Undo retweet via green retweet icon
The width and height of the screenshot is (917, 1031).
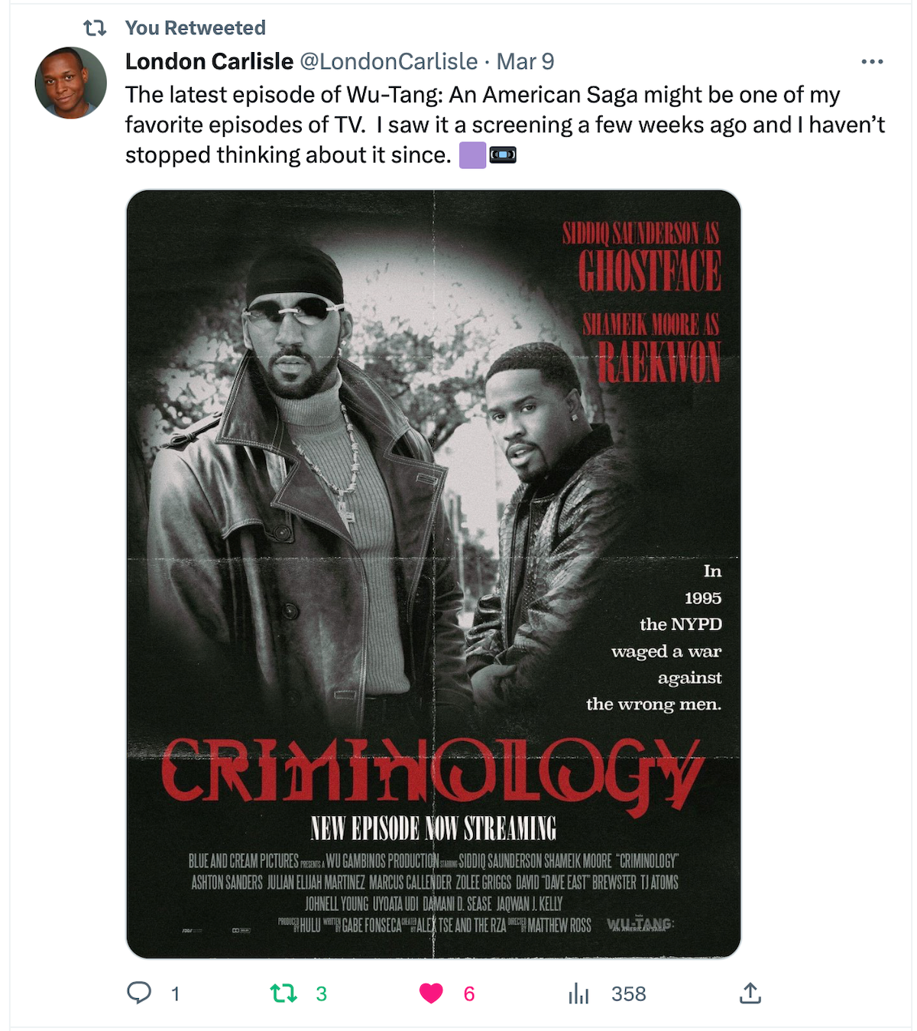(x=284, y=994)
